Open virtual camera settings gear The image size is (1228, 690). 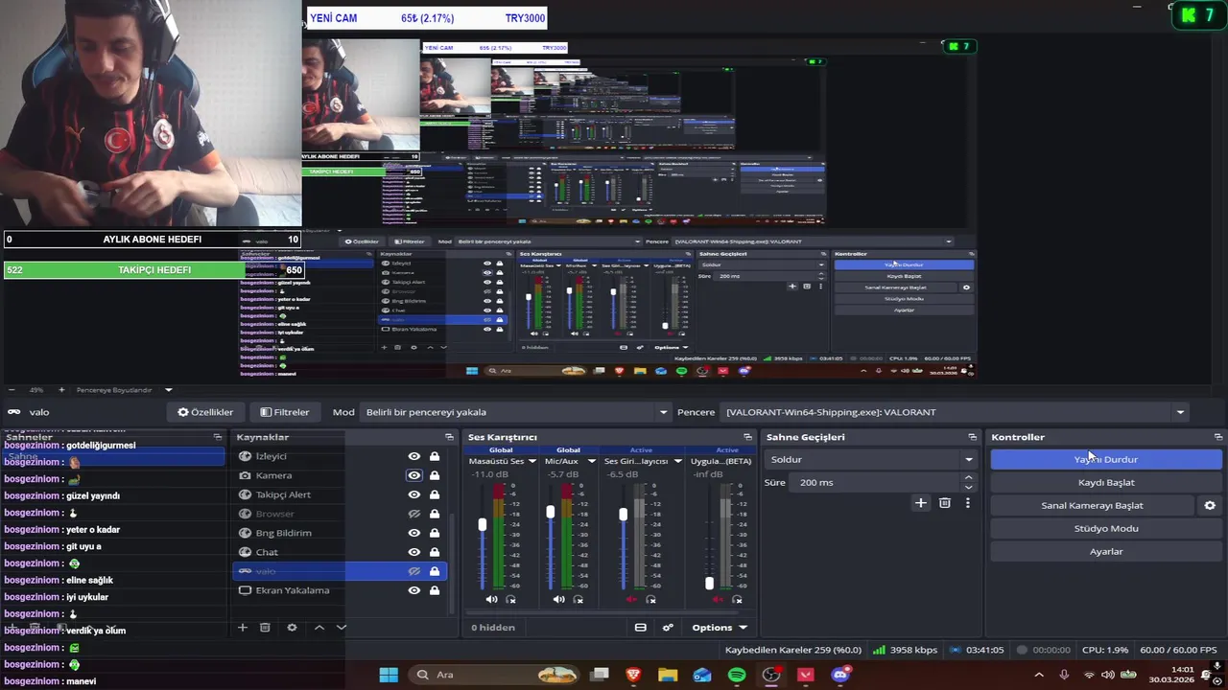[x=1210, y=505]
